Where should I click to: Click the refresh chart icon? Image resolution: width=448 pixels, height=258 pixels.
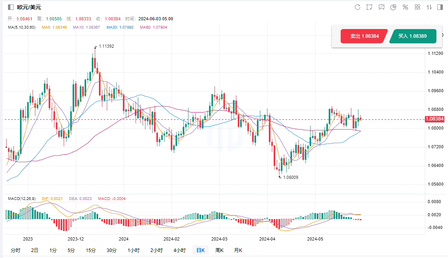[x=357, y=7]
